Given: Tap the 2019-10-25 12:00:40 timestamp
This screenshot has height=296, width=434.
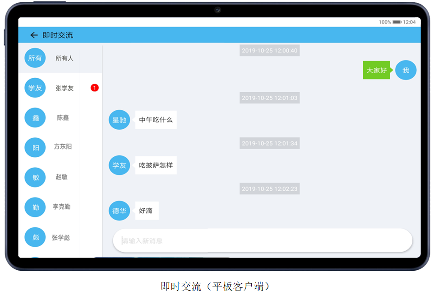Looking at the screenshot, I should pos(269,50).
